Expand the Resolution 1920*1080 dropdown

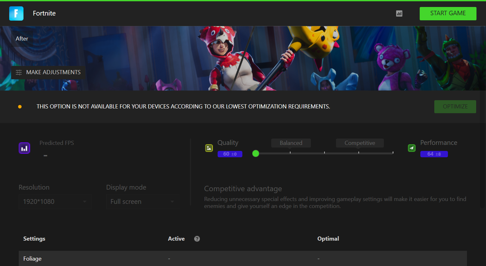tap(55, 202)
